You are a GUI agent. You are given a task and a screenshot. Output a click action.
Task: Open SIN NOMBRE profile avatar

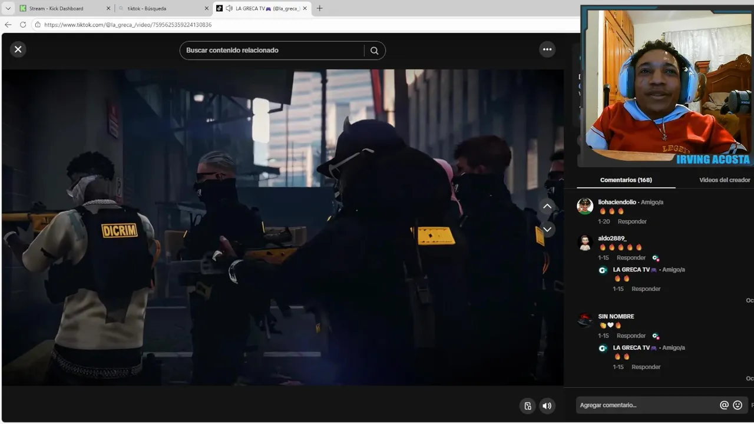[585, 320]
